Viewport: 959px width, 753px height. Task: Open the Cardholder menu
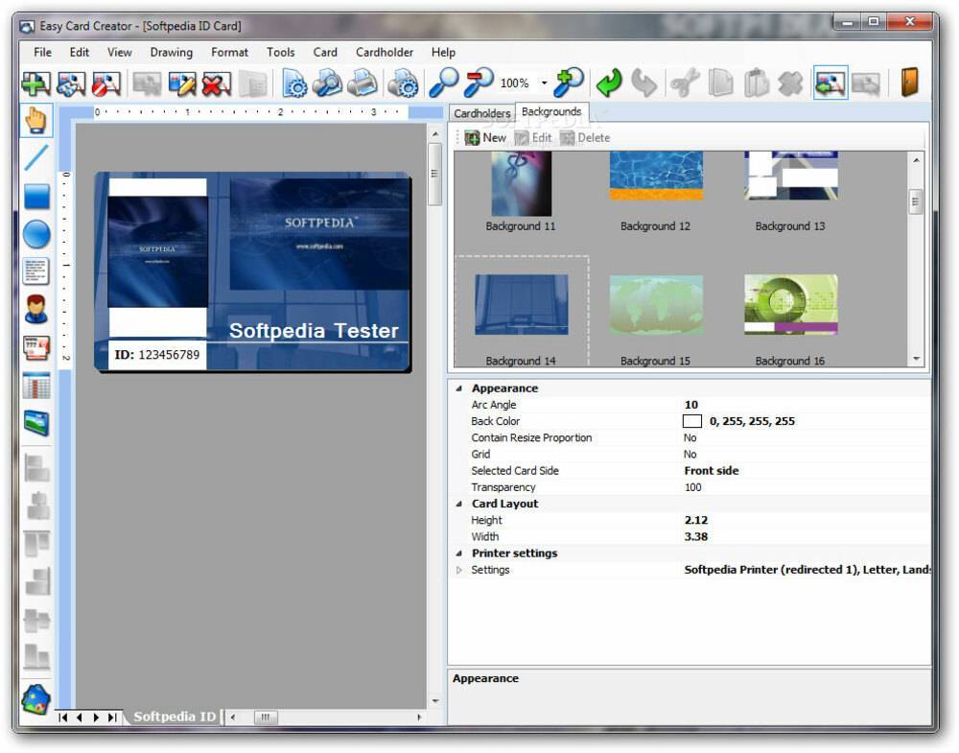tap(385, 53)
